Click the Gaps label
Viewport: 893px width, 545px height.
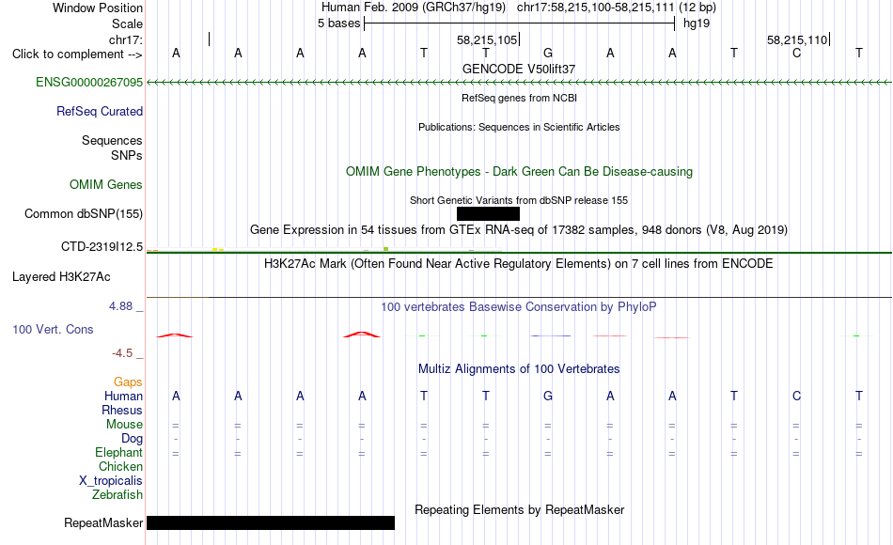(128, 382)
